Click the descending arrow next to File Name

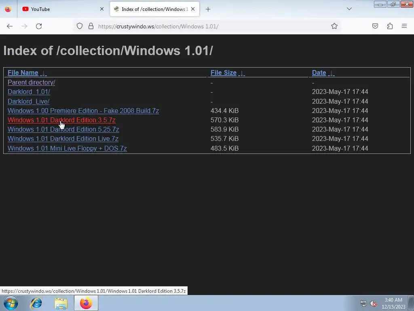click(x=43, y=73)
